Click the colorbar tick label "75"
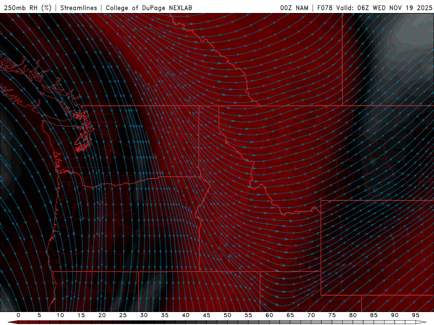434x325 pixels. click(x=332, y=315)
